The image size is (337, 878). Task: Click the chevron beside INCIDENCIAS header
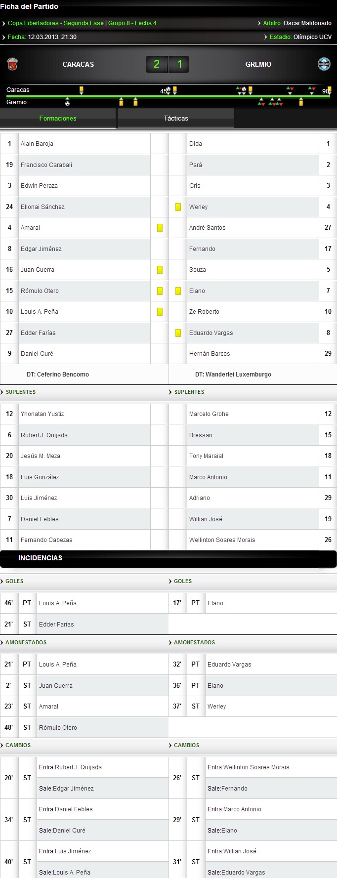click(x=11, y=558)
